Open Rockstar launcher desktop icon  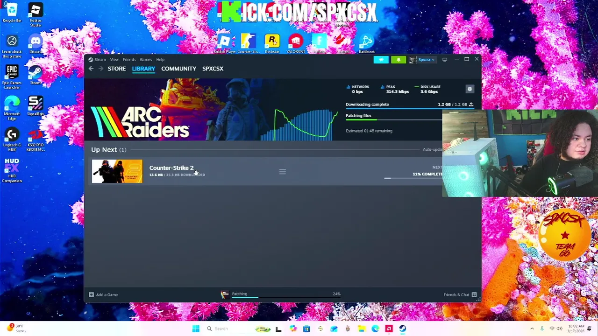[272, 44]
